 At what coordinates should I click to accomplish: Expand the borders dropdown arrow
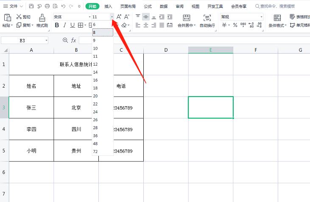[x=85, y=25]
